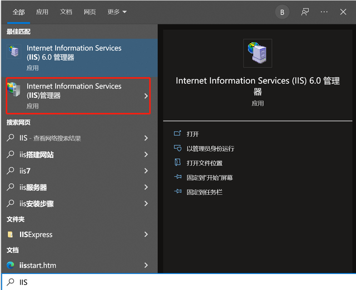
Task: Click the IISExpress folder icon
Action: [10, 234]
